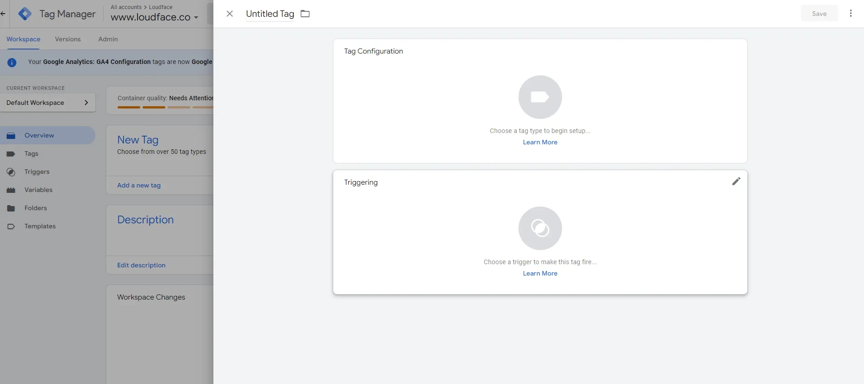Switch to the Versions tab
The image size is (864, 384).
[x=68, y=39]
